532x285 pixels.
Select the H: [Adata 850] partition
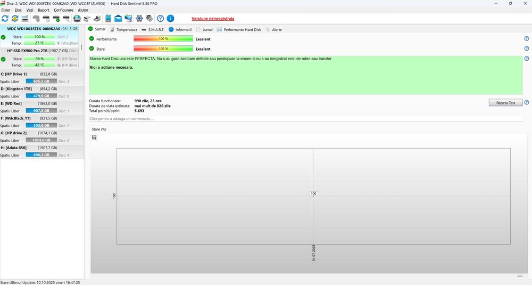41,151
